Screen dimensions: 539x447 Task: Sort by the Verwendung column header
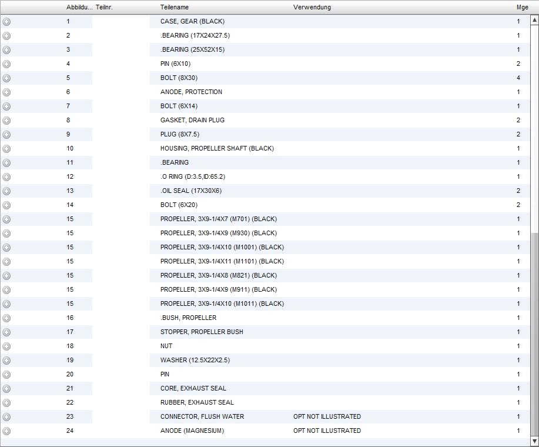coord(312,7)
